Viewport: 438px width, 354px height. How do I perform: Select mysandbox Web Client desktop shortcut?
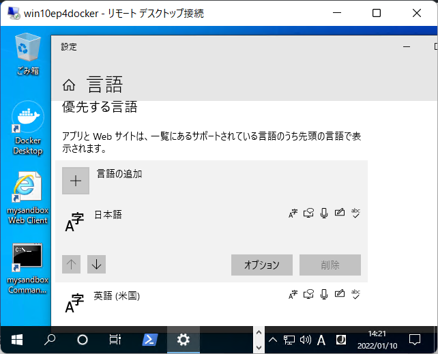point(28,198)
